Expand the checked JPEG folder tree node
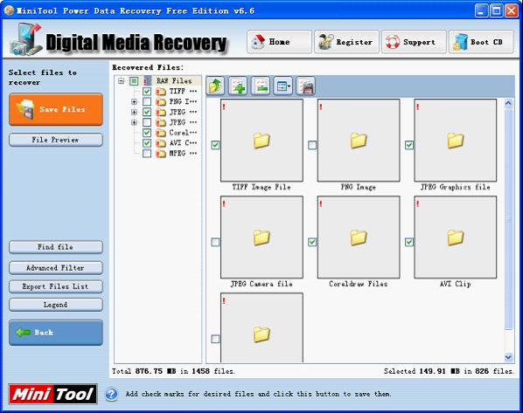 134,112
